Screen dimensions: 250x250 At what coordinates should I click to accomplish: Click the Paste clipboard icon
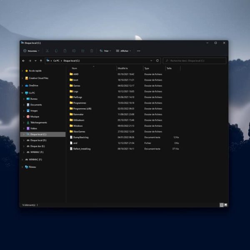click(x=65, y=51)
